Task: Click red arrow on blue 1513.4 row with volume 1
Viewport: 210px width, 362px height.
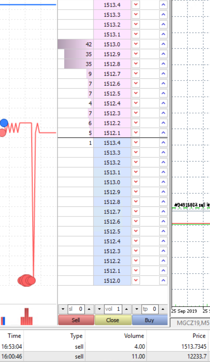Action: point(136,143)
